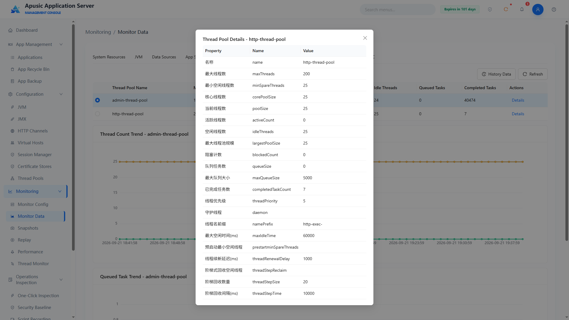Click the Security Baseline shield icon

click(12, 308)
